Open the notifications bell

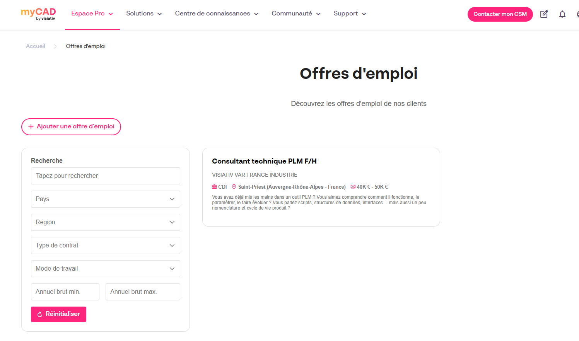[x=562, y=14]
